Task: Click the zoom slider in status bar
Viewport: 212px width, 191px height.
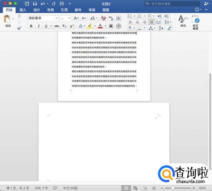Action: (173, 188)
